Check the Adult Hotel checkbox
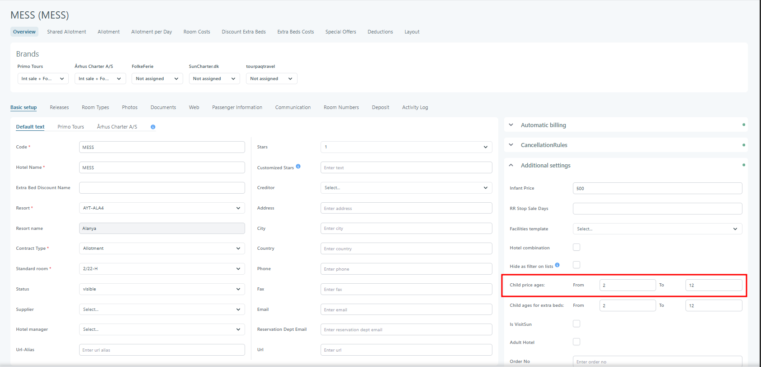 [x=577, y=342]
